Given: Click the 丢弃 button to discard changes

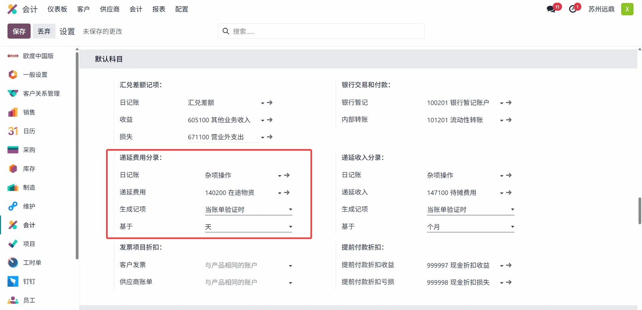Looking at the screenshot, I should [x=44, y=31].
